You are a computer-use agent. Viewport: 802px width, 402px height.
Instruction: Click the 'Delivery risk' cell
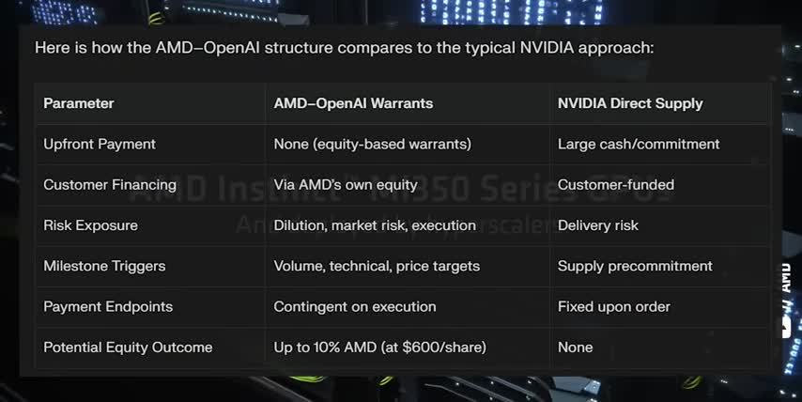[x=598, y=225]
